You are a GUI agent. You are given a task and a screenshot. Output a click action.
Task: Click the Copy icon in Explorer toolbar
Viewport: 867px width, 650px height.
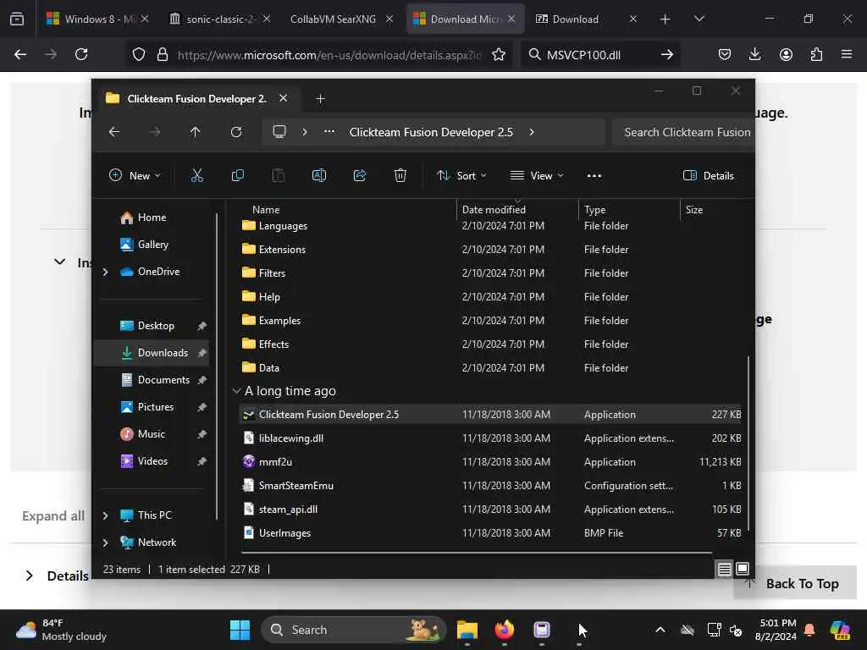pos(238,176)
